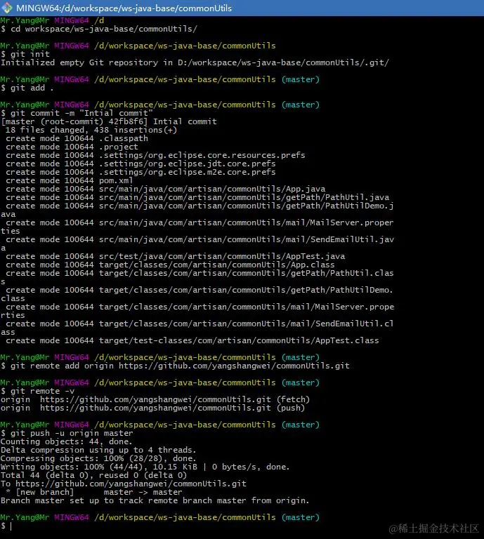The image size is (484, 539).
Task: Click the 'cd workspace/ws-java-base/commonUtils/' command line
Action: tap(99, 29)
